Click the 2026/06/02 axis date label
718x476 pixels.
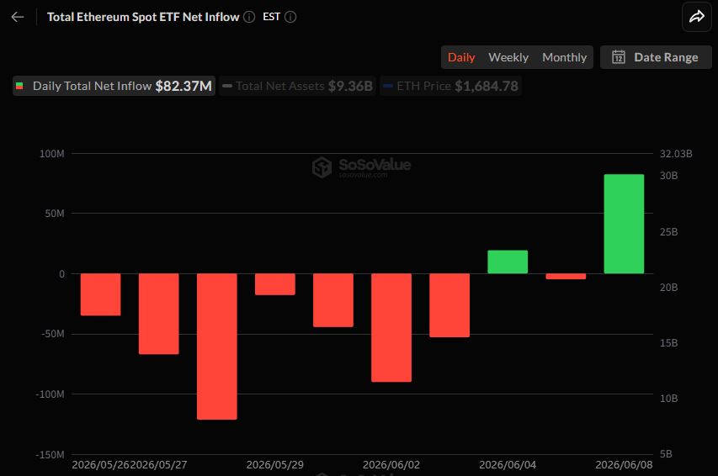pos(391,465)
